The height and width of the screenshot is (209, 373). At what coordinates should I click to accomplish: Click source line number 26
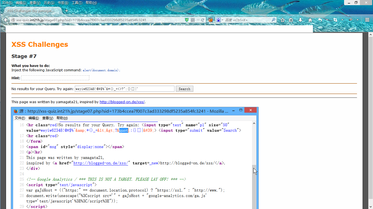[22, 185]
